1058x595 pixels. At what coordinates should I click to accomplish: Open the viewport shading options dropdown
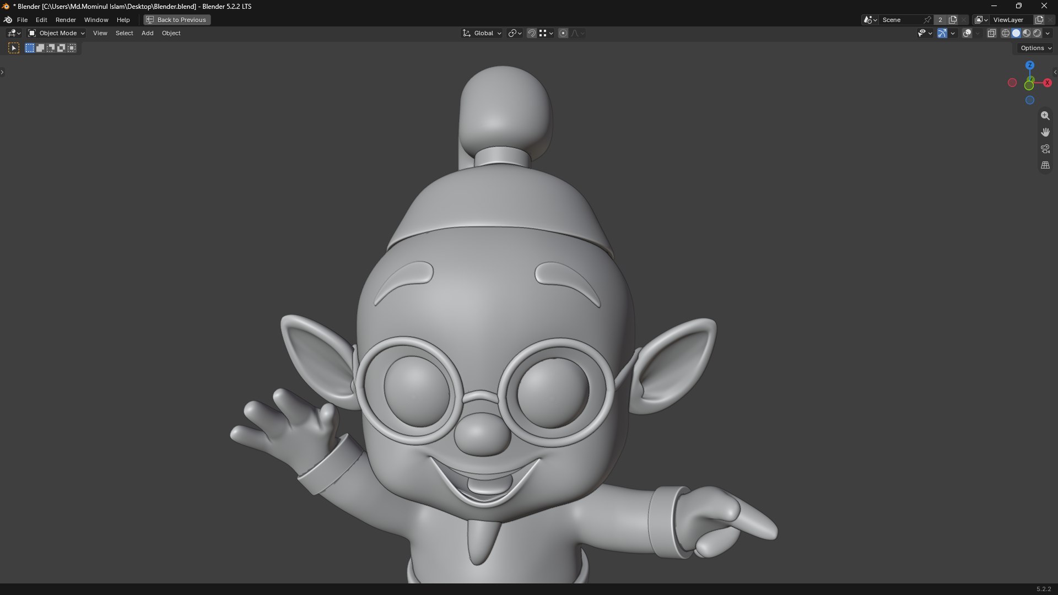(x=1048, y=34)
